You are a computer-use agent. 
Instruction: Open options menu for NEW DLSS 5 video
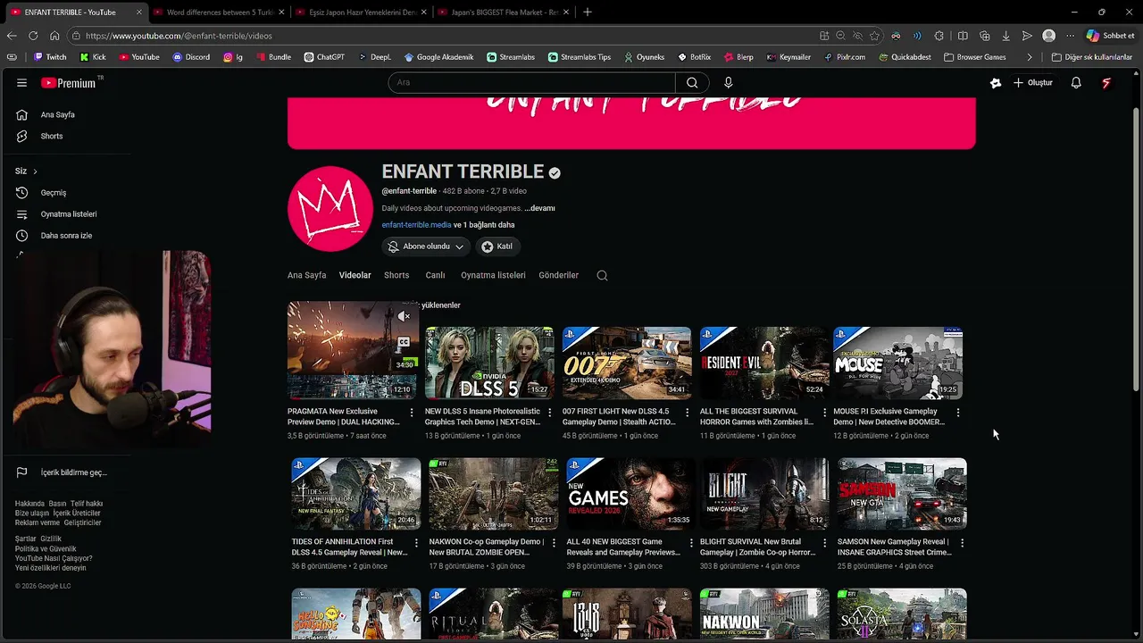pos(549,413)
